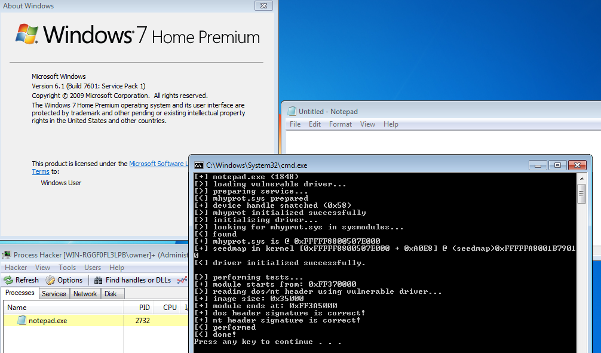601x353 pixels.
Task: Click the 'driver initialized successfully' line
Action: (280, 263)
